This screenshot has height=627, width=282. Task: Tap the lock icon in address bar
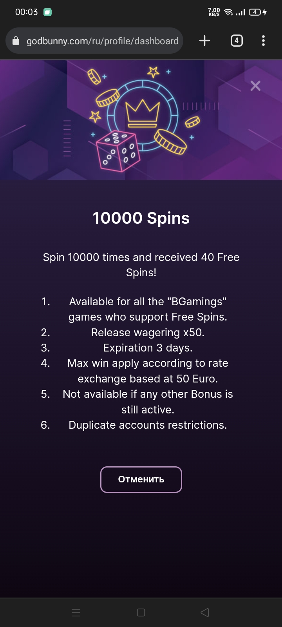click(16, 41)
